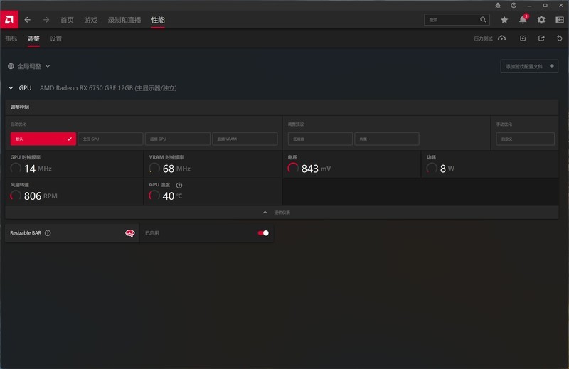The width and height of the screenshot is (569, 369).
Task: Switch to the 设置 sub-tab
Action: (56, 38)
